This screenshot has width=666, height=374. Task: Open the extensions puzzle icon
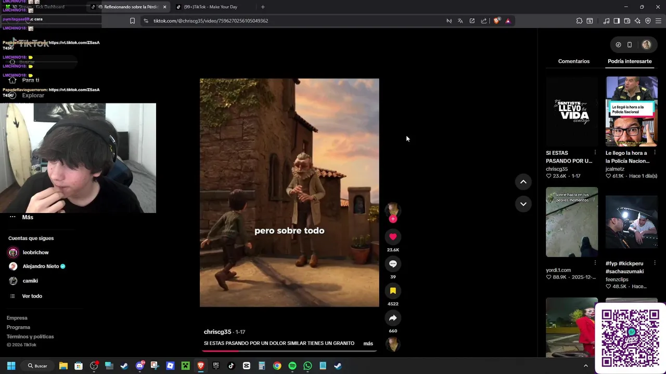579,21
